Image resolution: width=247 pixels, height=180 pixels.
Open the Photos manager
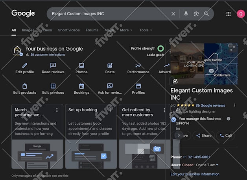[x=81, y=68]
